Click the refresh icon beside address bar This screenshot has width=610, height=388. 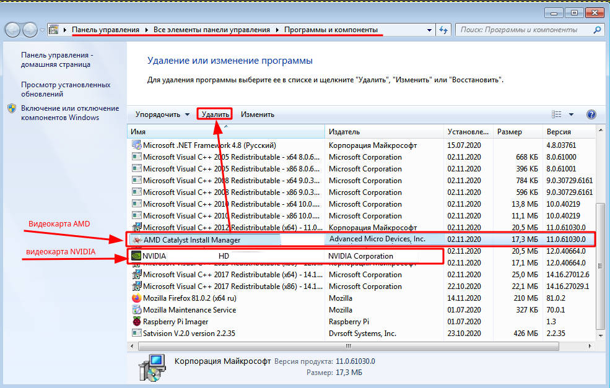pos(443,30)
